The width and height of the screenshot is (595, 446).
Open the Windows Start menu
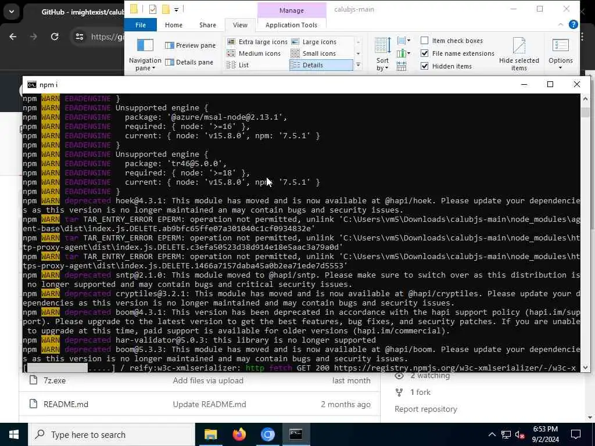14,434
